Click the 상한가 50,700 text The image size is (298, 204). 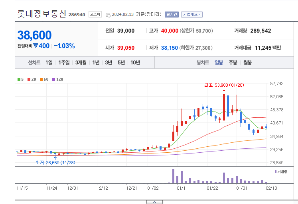[196, 31]
